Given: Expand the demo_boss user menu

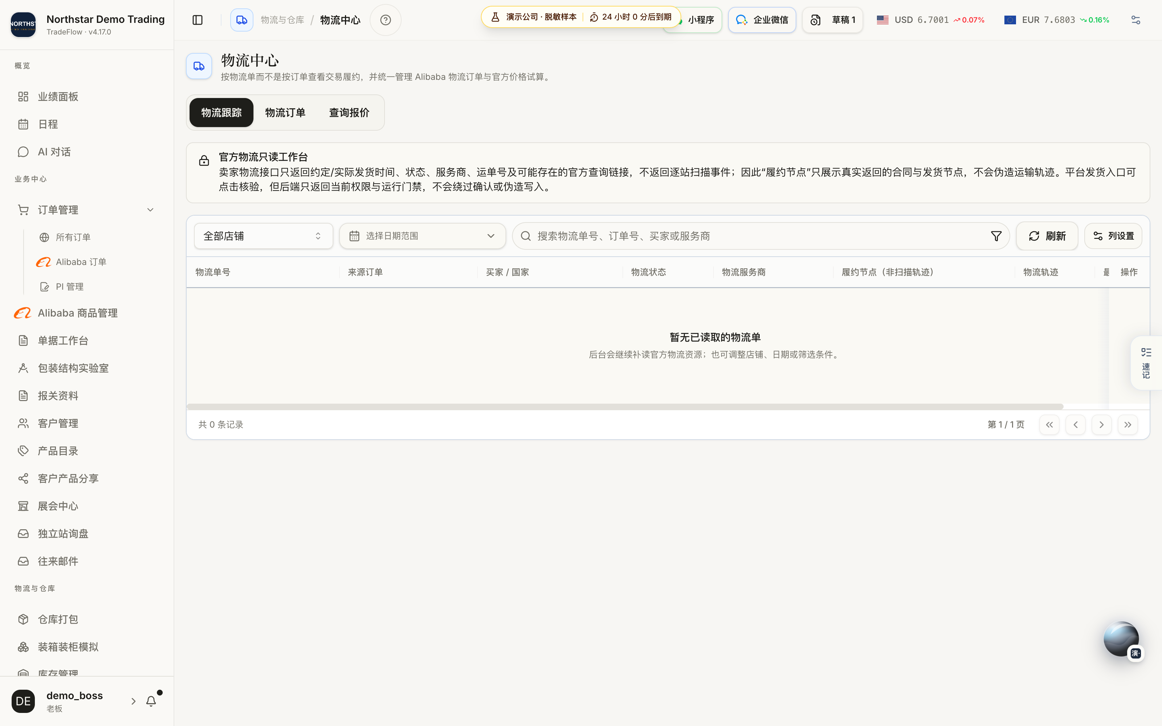Looking at the screenshot, I should pos(74,701).
